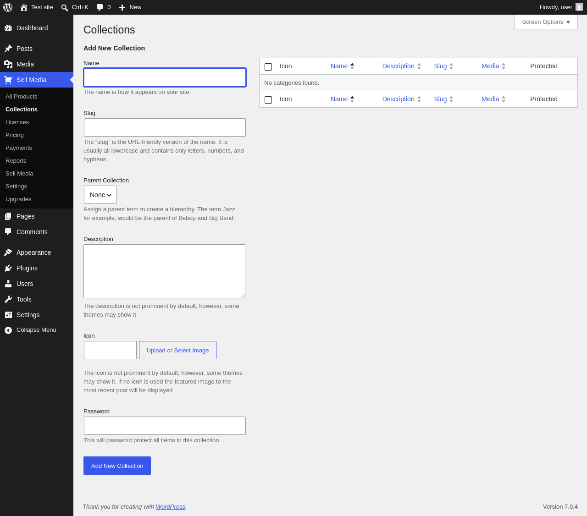The height and width of the screenshot is (516, 587).
Task: Click the Users person icon
Action: (8, 284)
